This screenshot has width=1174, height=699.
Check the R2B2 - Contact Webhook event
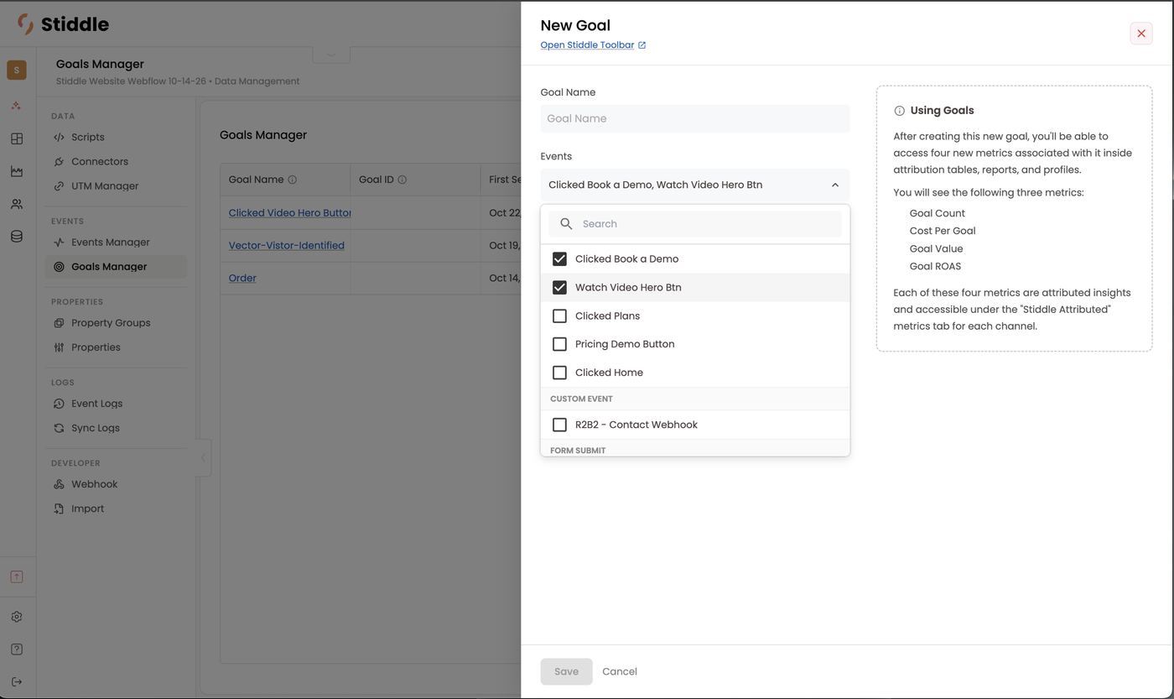[x=559, y=425]
